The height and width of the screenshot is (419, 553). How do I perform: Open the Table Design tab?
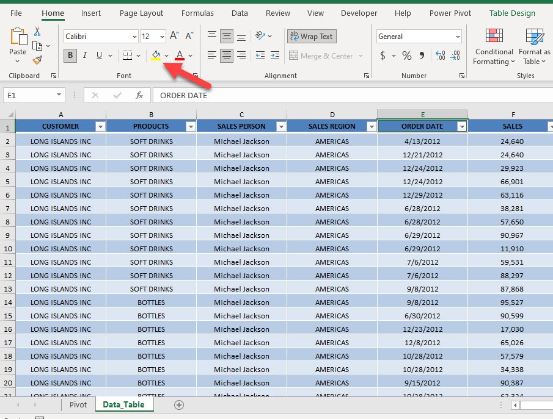pos(512,13)
